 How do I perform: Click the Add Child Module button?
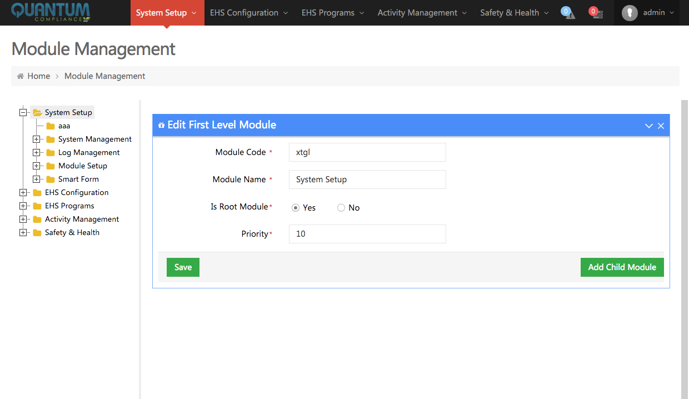click(x=622, y=267)
